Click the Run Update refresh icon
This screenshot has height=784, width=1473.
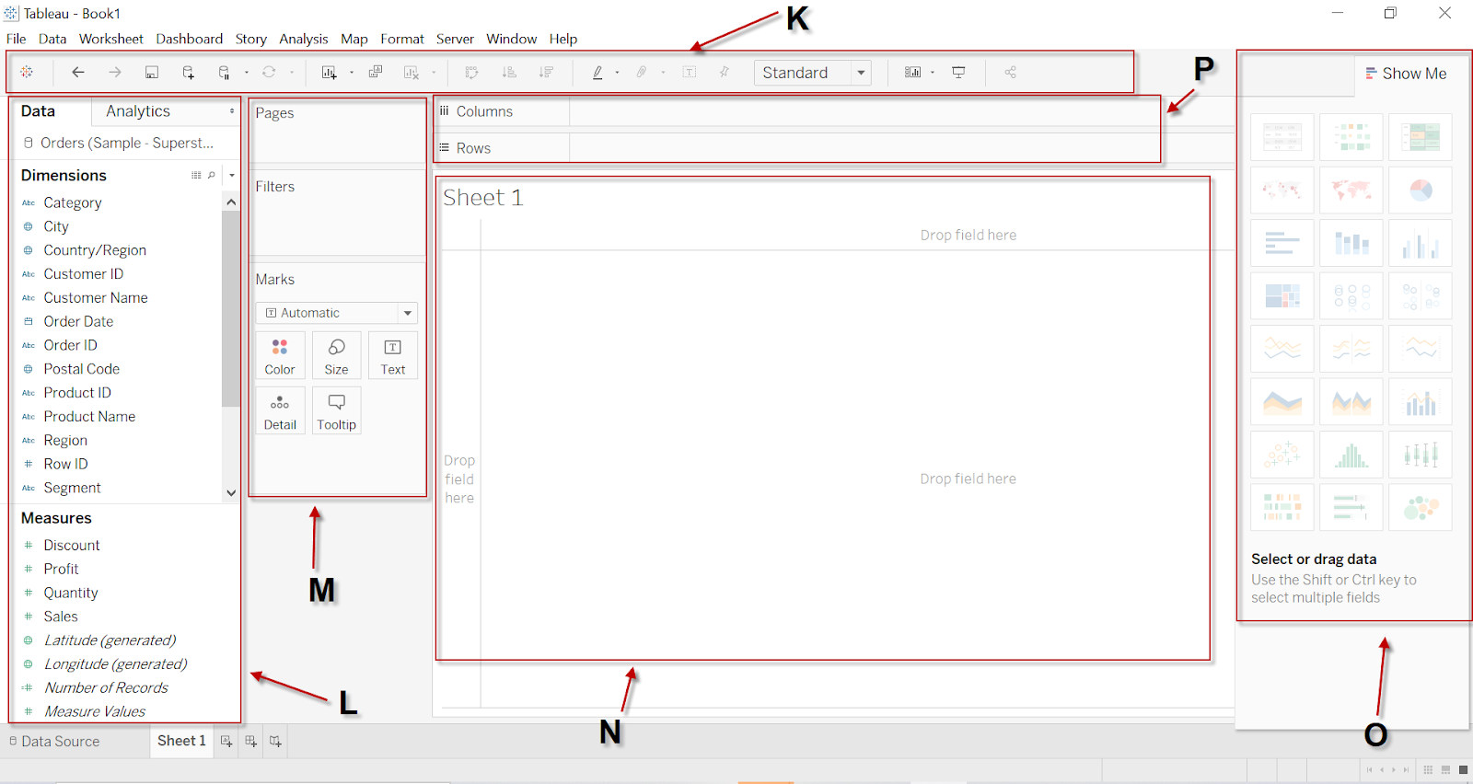(x=269, y=72)
